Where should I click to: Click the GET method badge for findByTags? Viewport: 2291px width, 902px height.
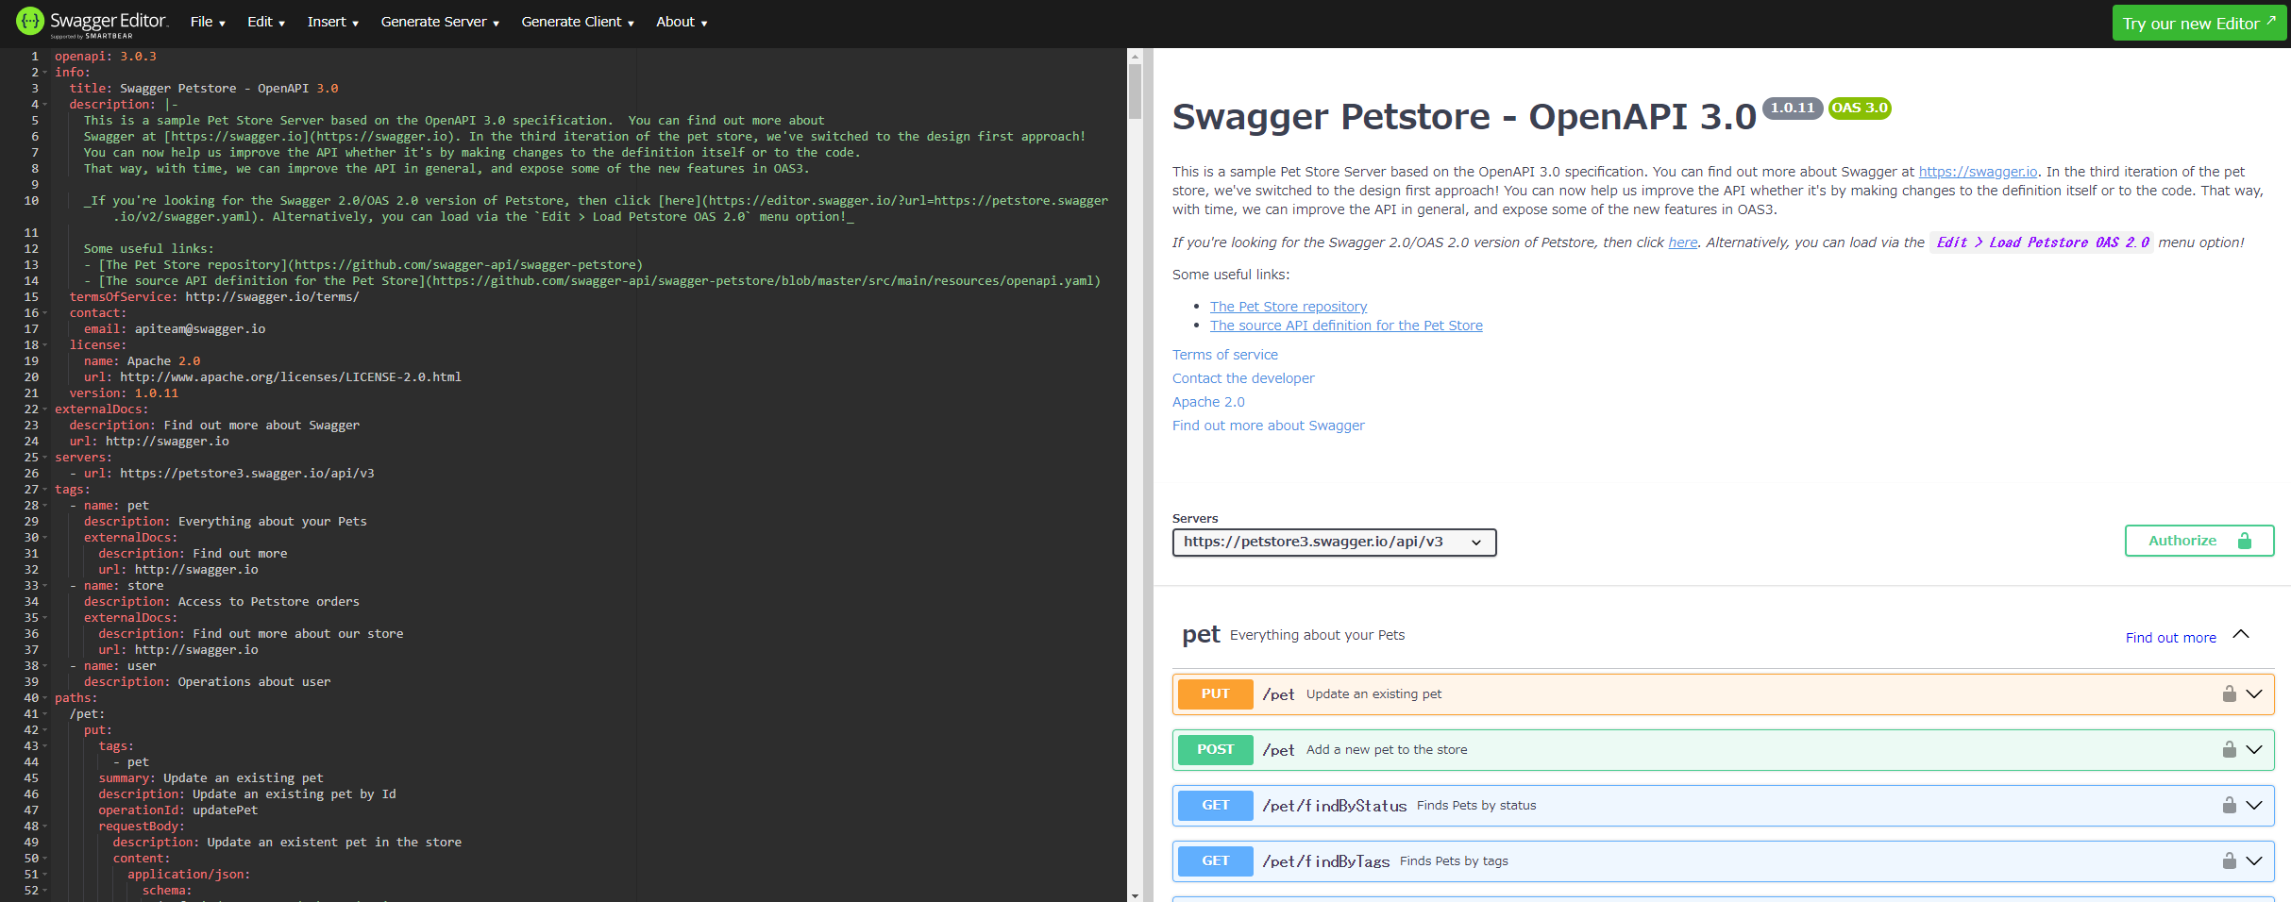(1215, 861)
